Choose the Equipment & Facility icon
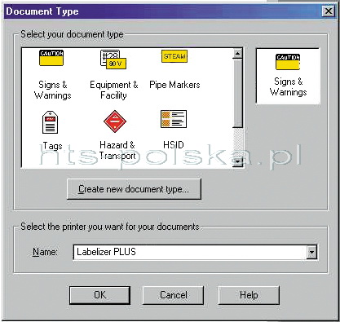 (x=113, y=60)
